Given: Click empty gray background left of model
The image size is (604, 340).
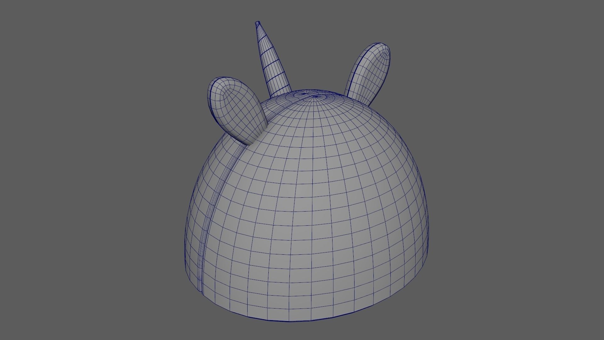Looking at the screenshot, I should [x=94, y=170].
